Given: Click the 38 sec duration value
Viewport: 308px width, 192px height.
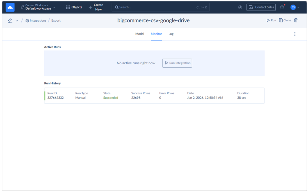Looking at the screenshot, I should [242, 98].
